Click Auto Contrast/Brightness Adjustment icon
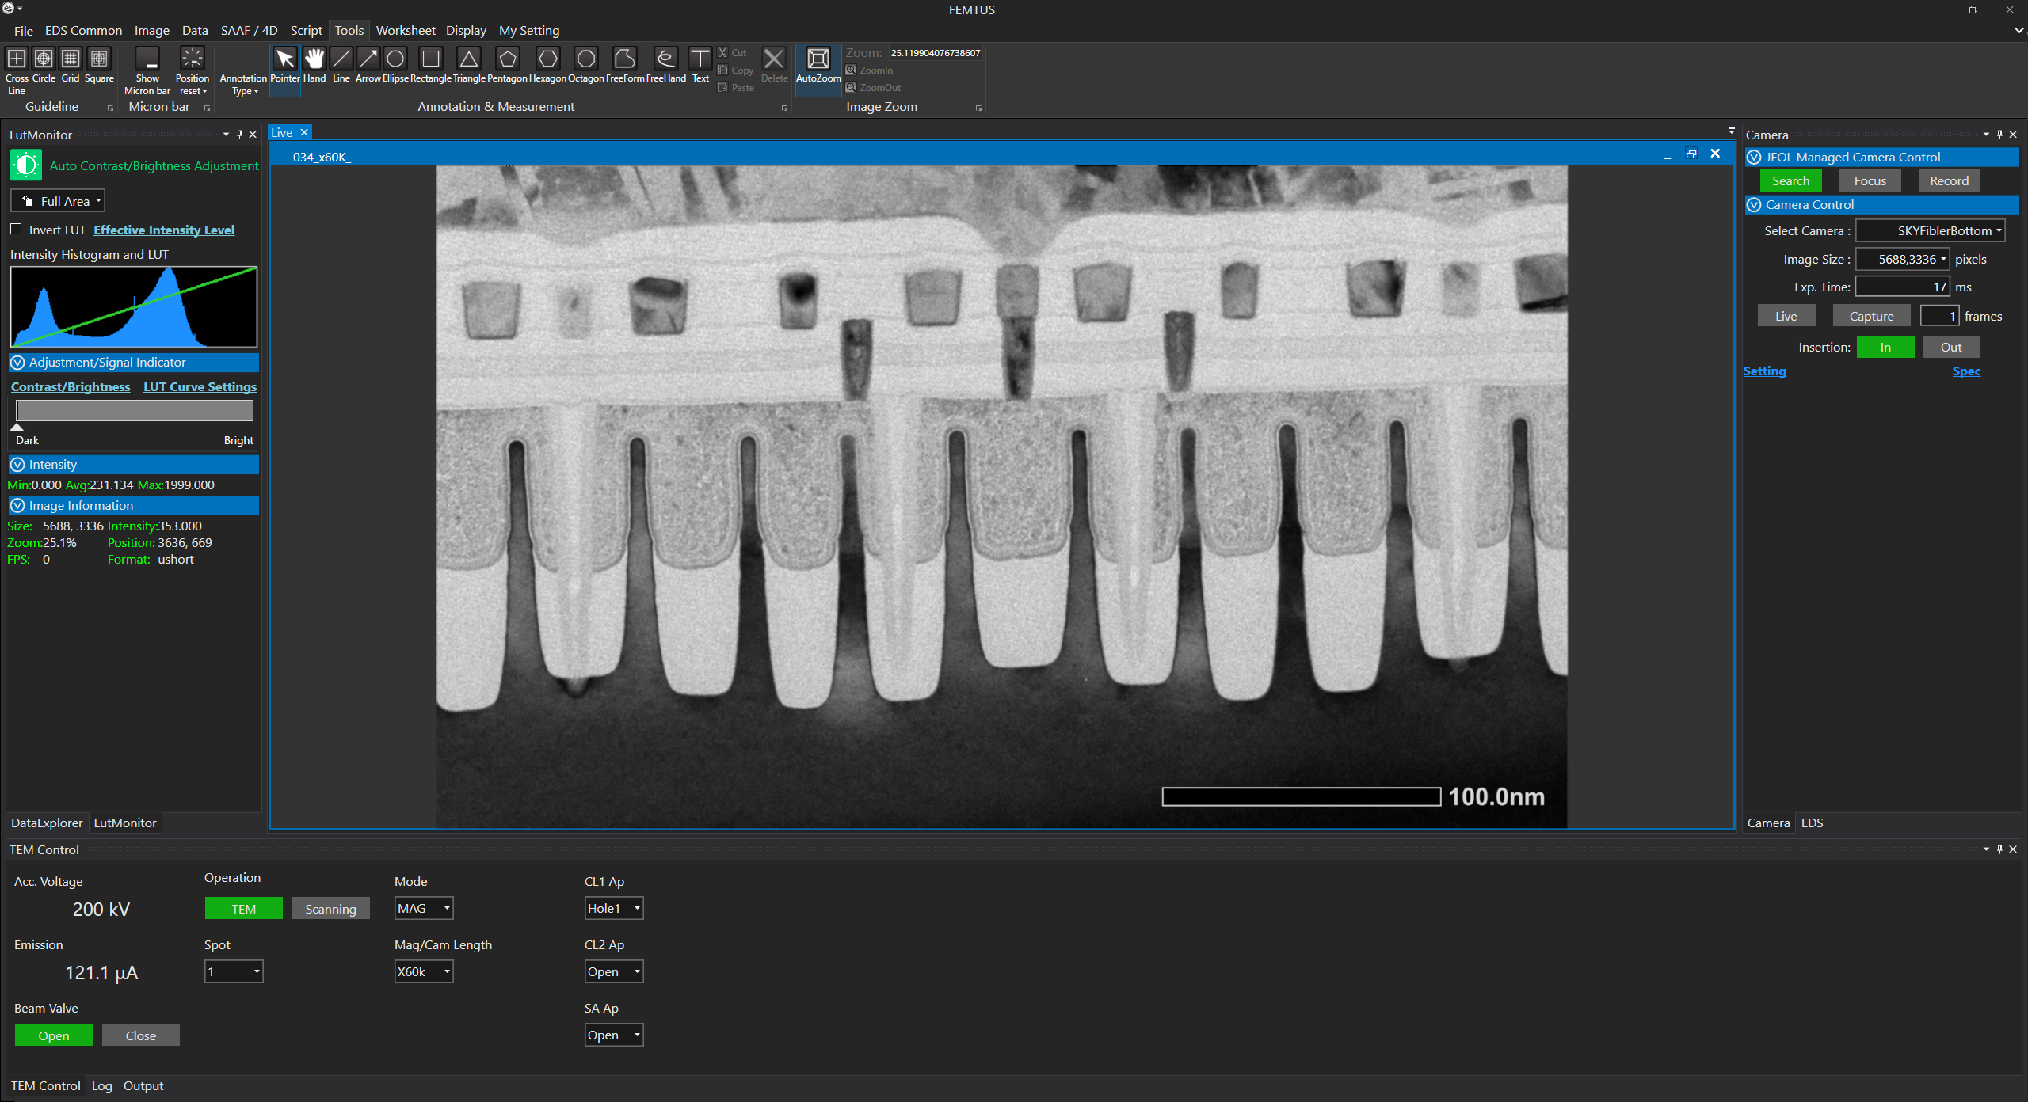Screen dimensions: 2028x1102 [26, 165]
